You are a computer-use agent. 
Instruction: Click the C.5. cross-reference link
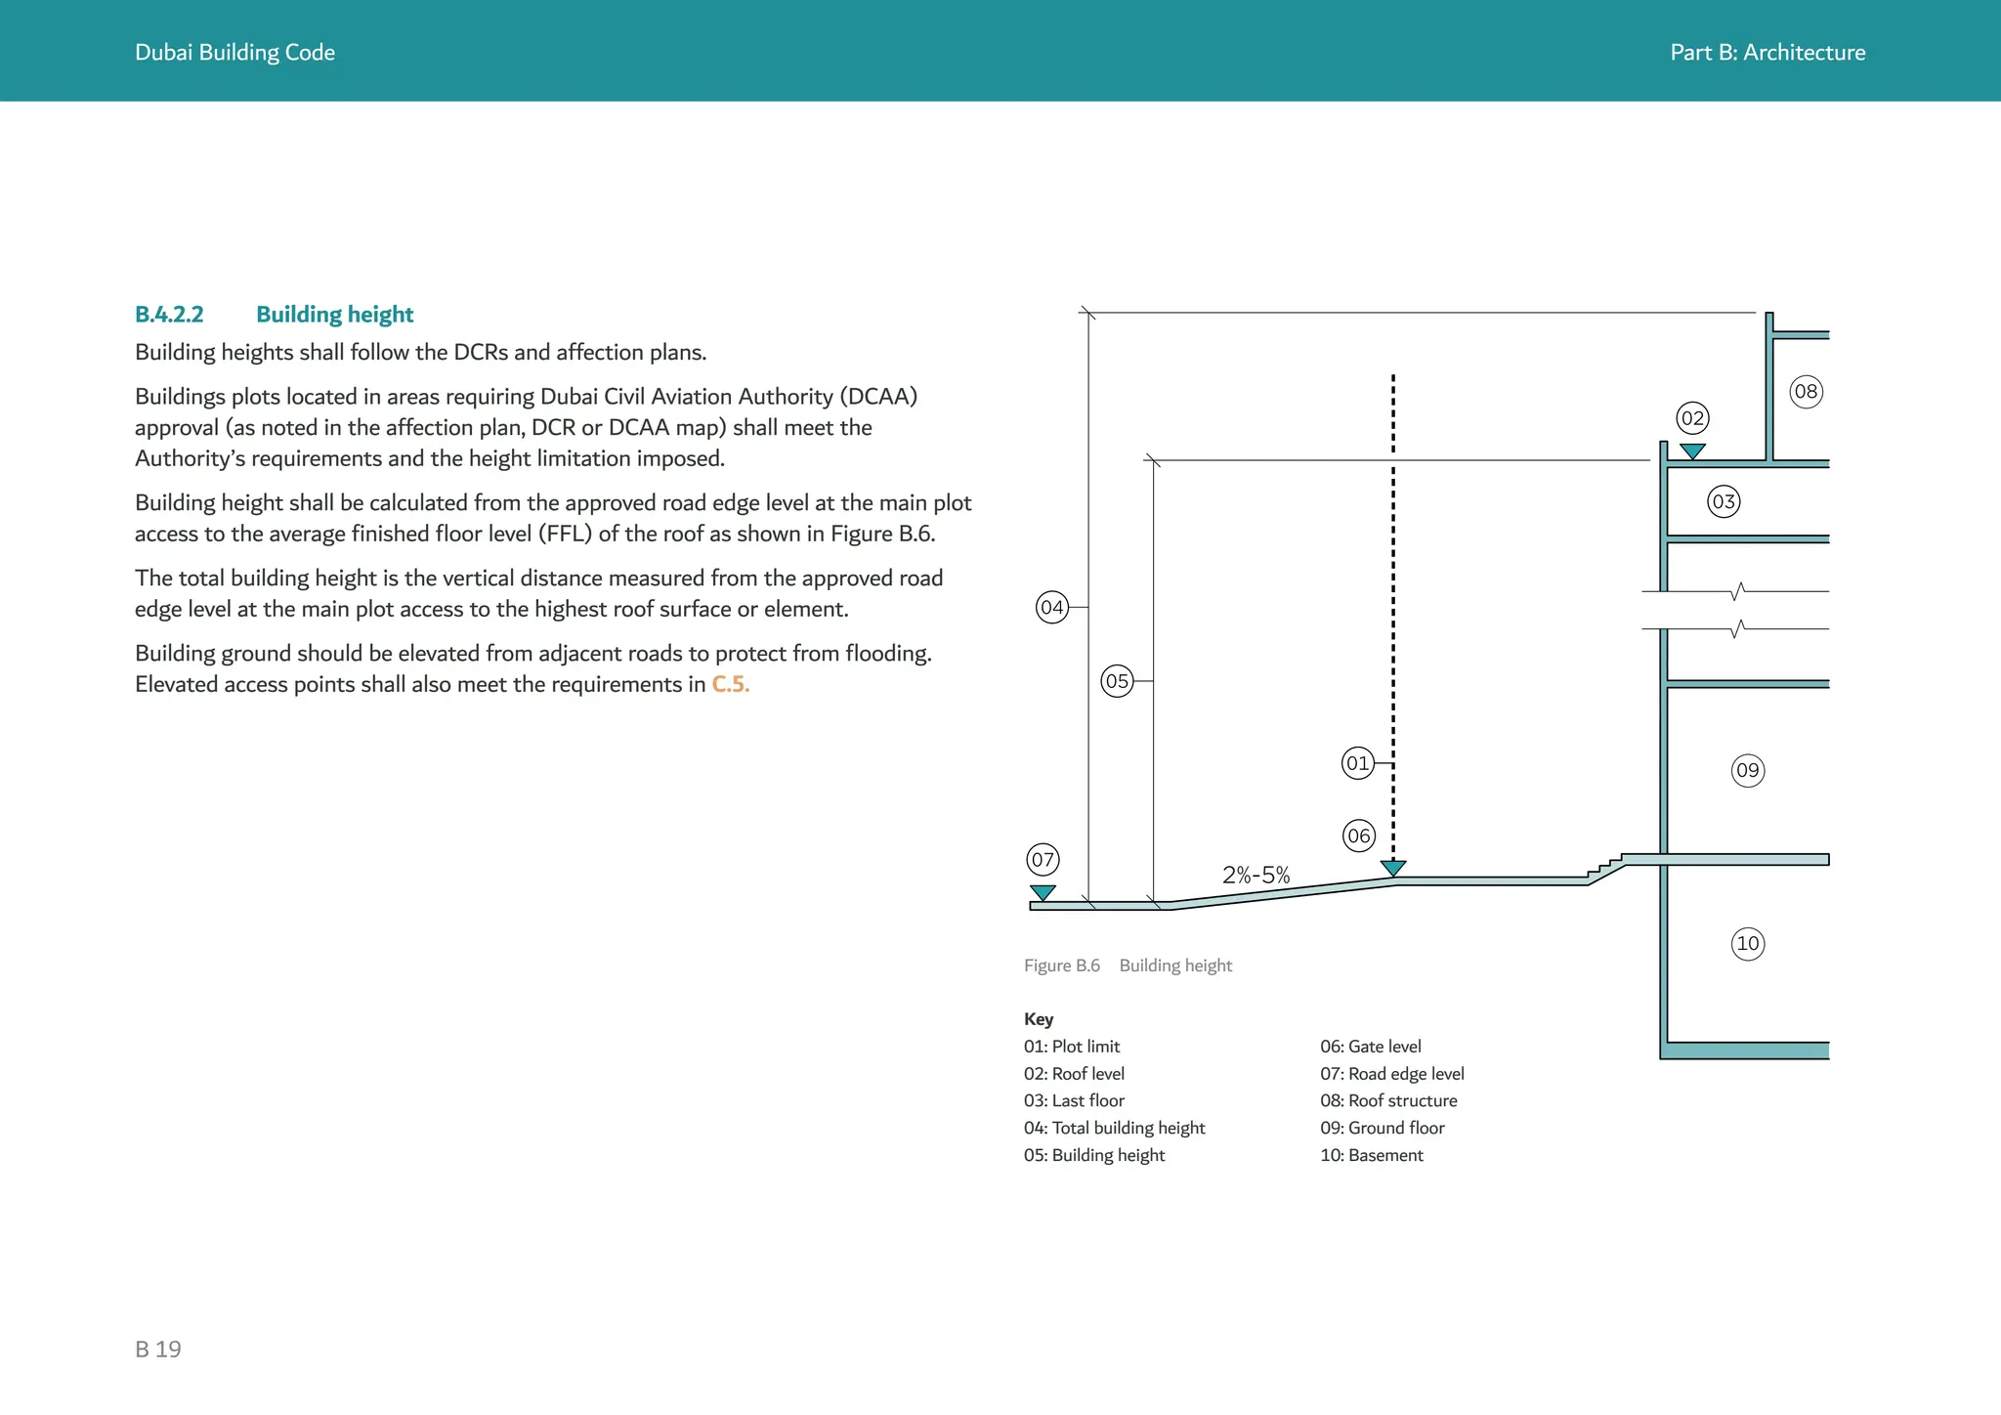tap(730, 684)
